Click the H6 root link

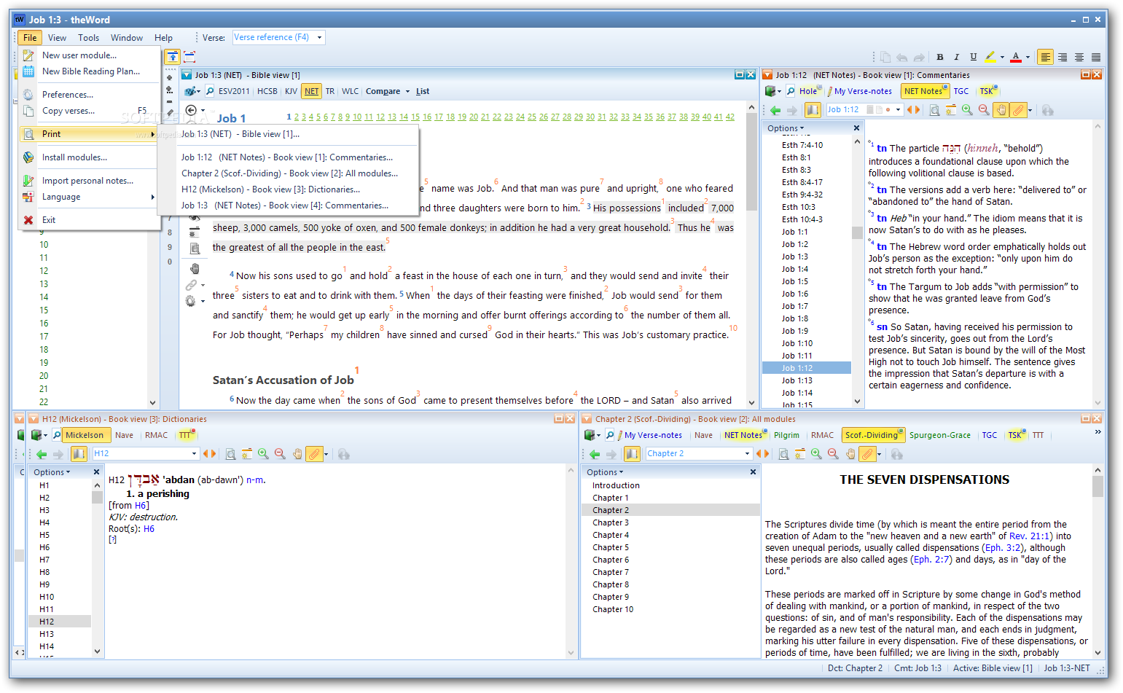point(149,529)
